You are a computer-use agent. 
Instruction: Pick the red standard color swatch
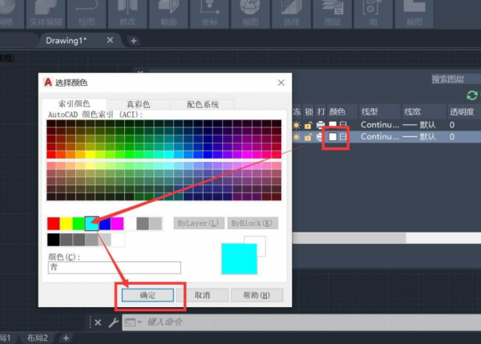[x=54, y=224]
